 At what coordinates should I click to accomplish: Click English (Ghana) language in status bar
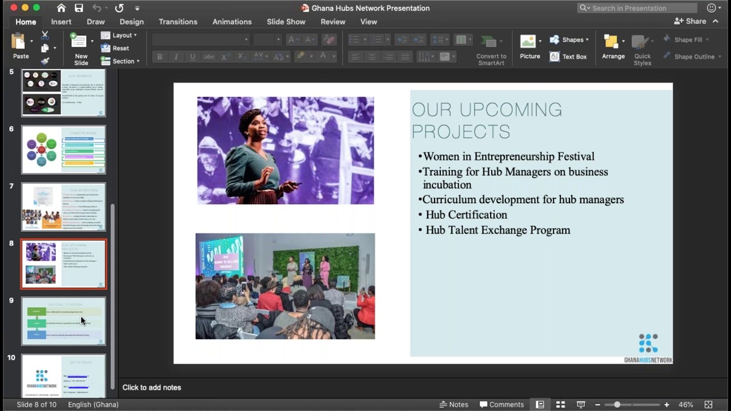point(93,404)
